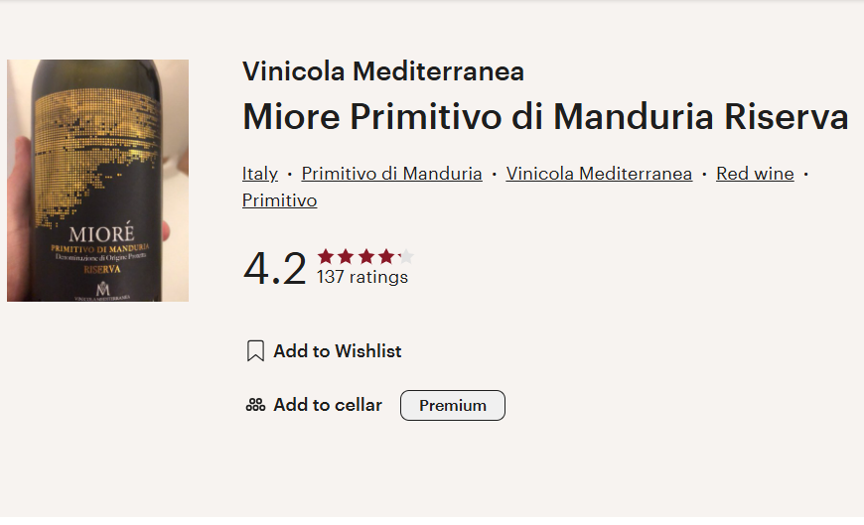
Task: Click the Add to cellar text
Action: pos(328,405)
